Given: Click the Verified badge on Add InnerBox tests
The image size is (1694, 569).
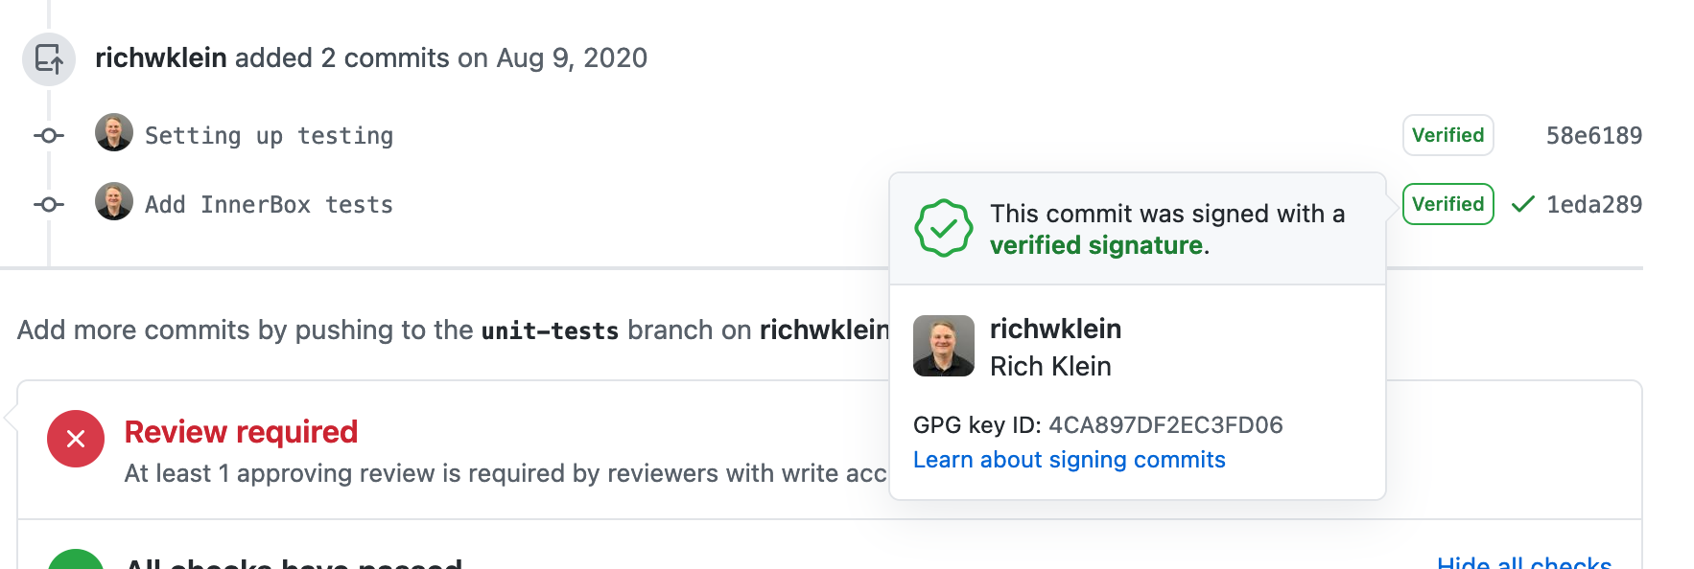Looking at the screenshot, I should tap(1447, 204).
